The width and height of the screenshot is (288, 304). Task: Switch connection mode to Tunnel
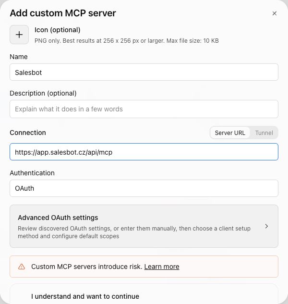click(264, 133)
